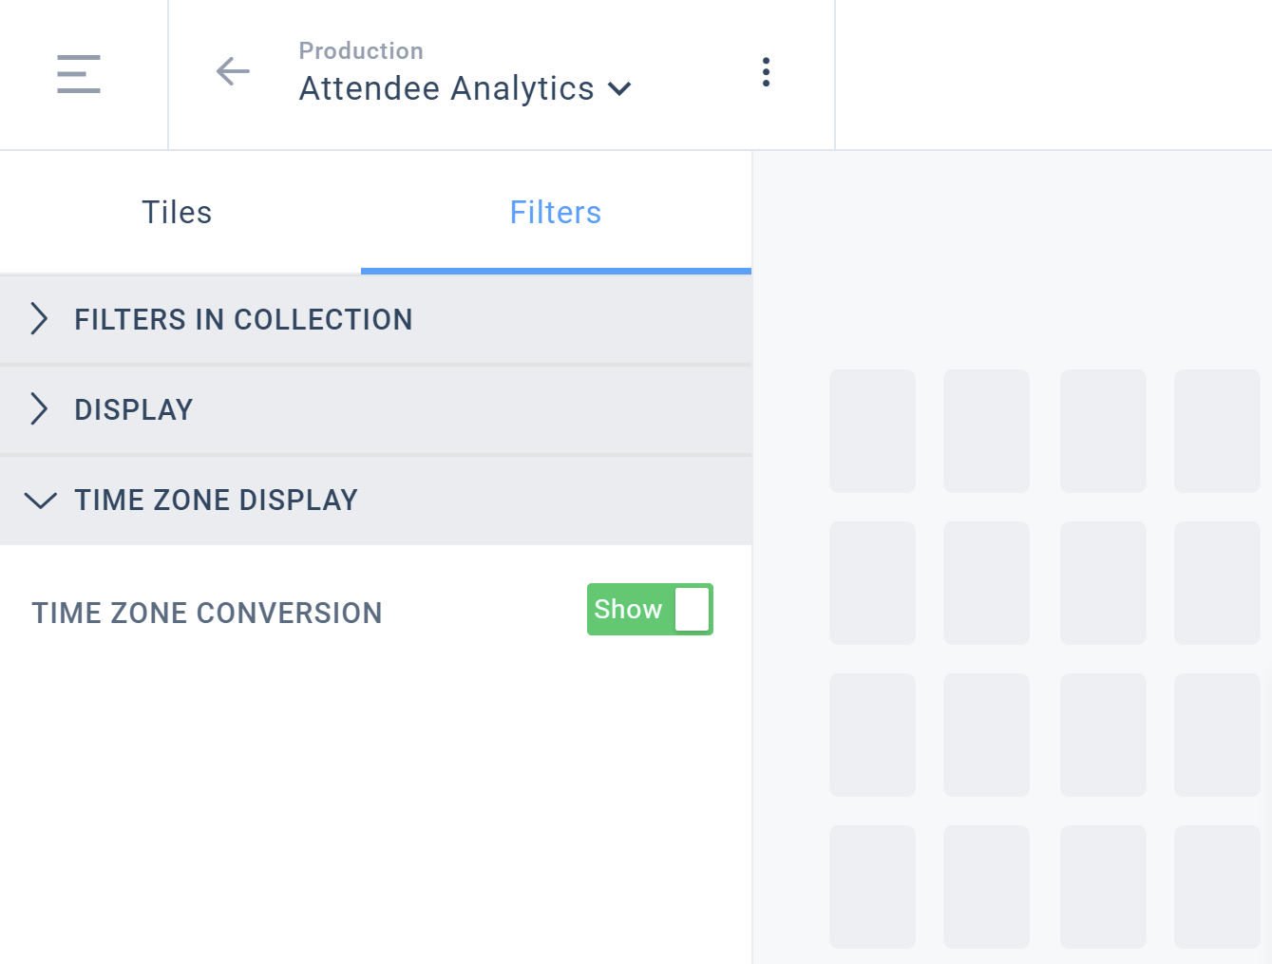The width and height of the screenshot is (1272, 964).
Task: Expand the Display section
Action: click(375, 410)
